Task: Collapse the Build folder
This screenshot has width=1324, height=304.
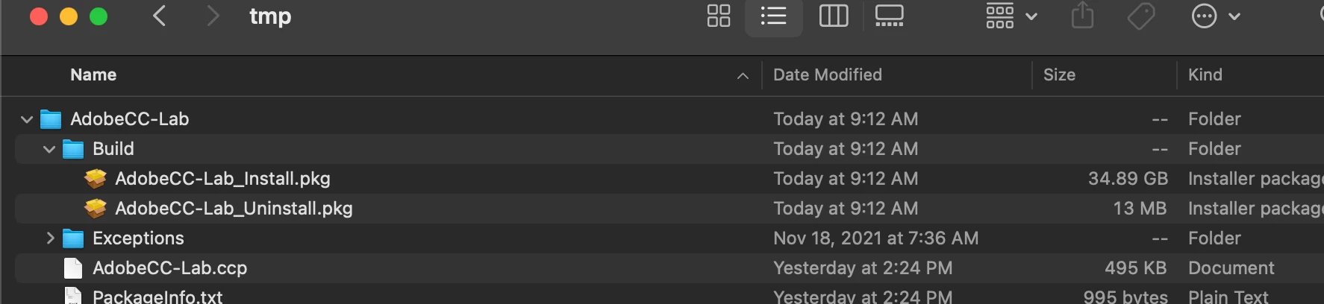Action: pos(49,149)
